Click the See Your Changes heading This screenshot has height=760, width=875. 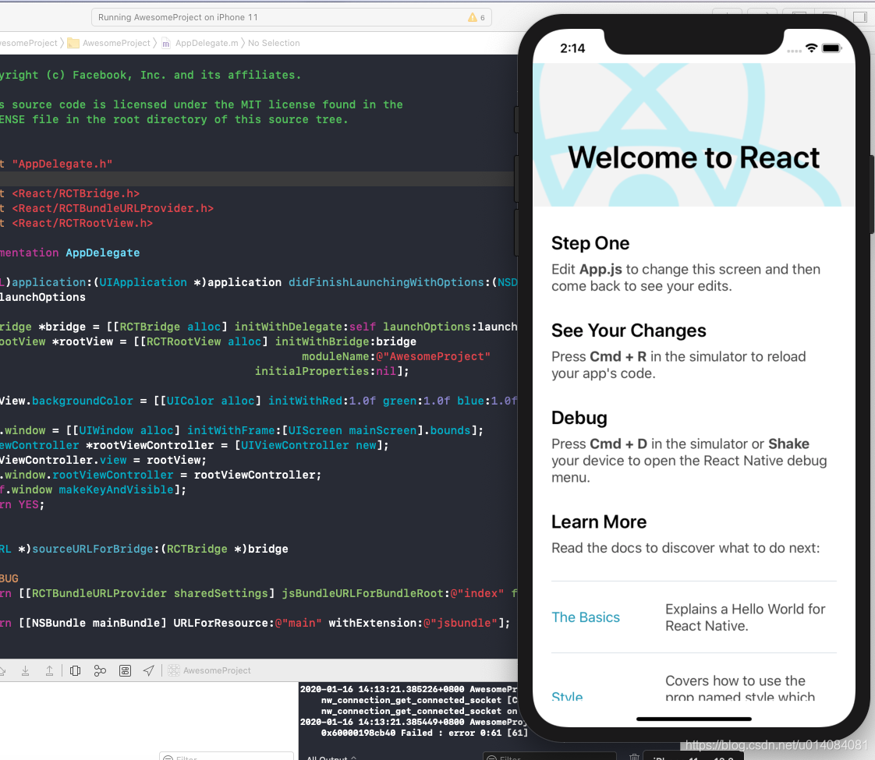pyautogui.click(x=629, y=331)
